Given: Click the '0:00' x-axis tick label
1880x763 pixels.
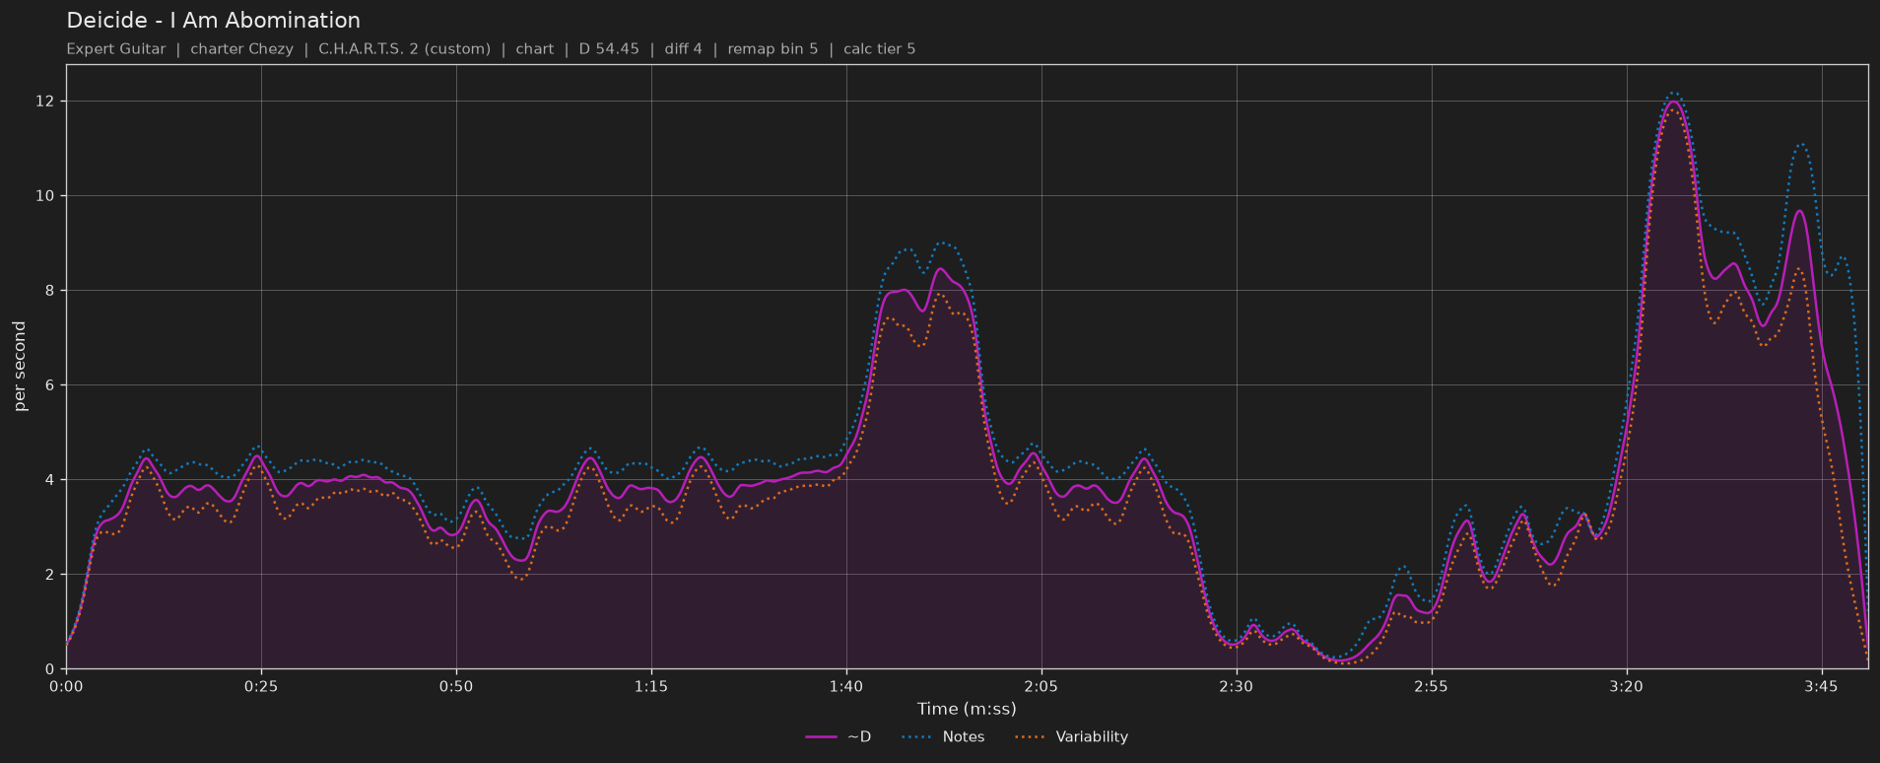Looking at the screenshot, I should 66,687.
